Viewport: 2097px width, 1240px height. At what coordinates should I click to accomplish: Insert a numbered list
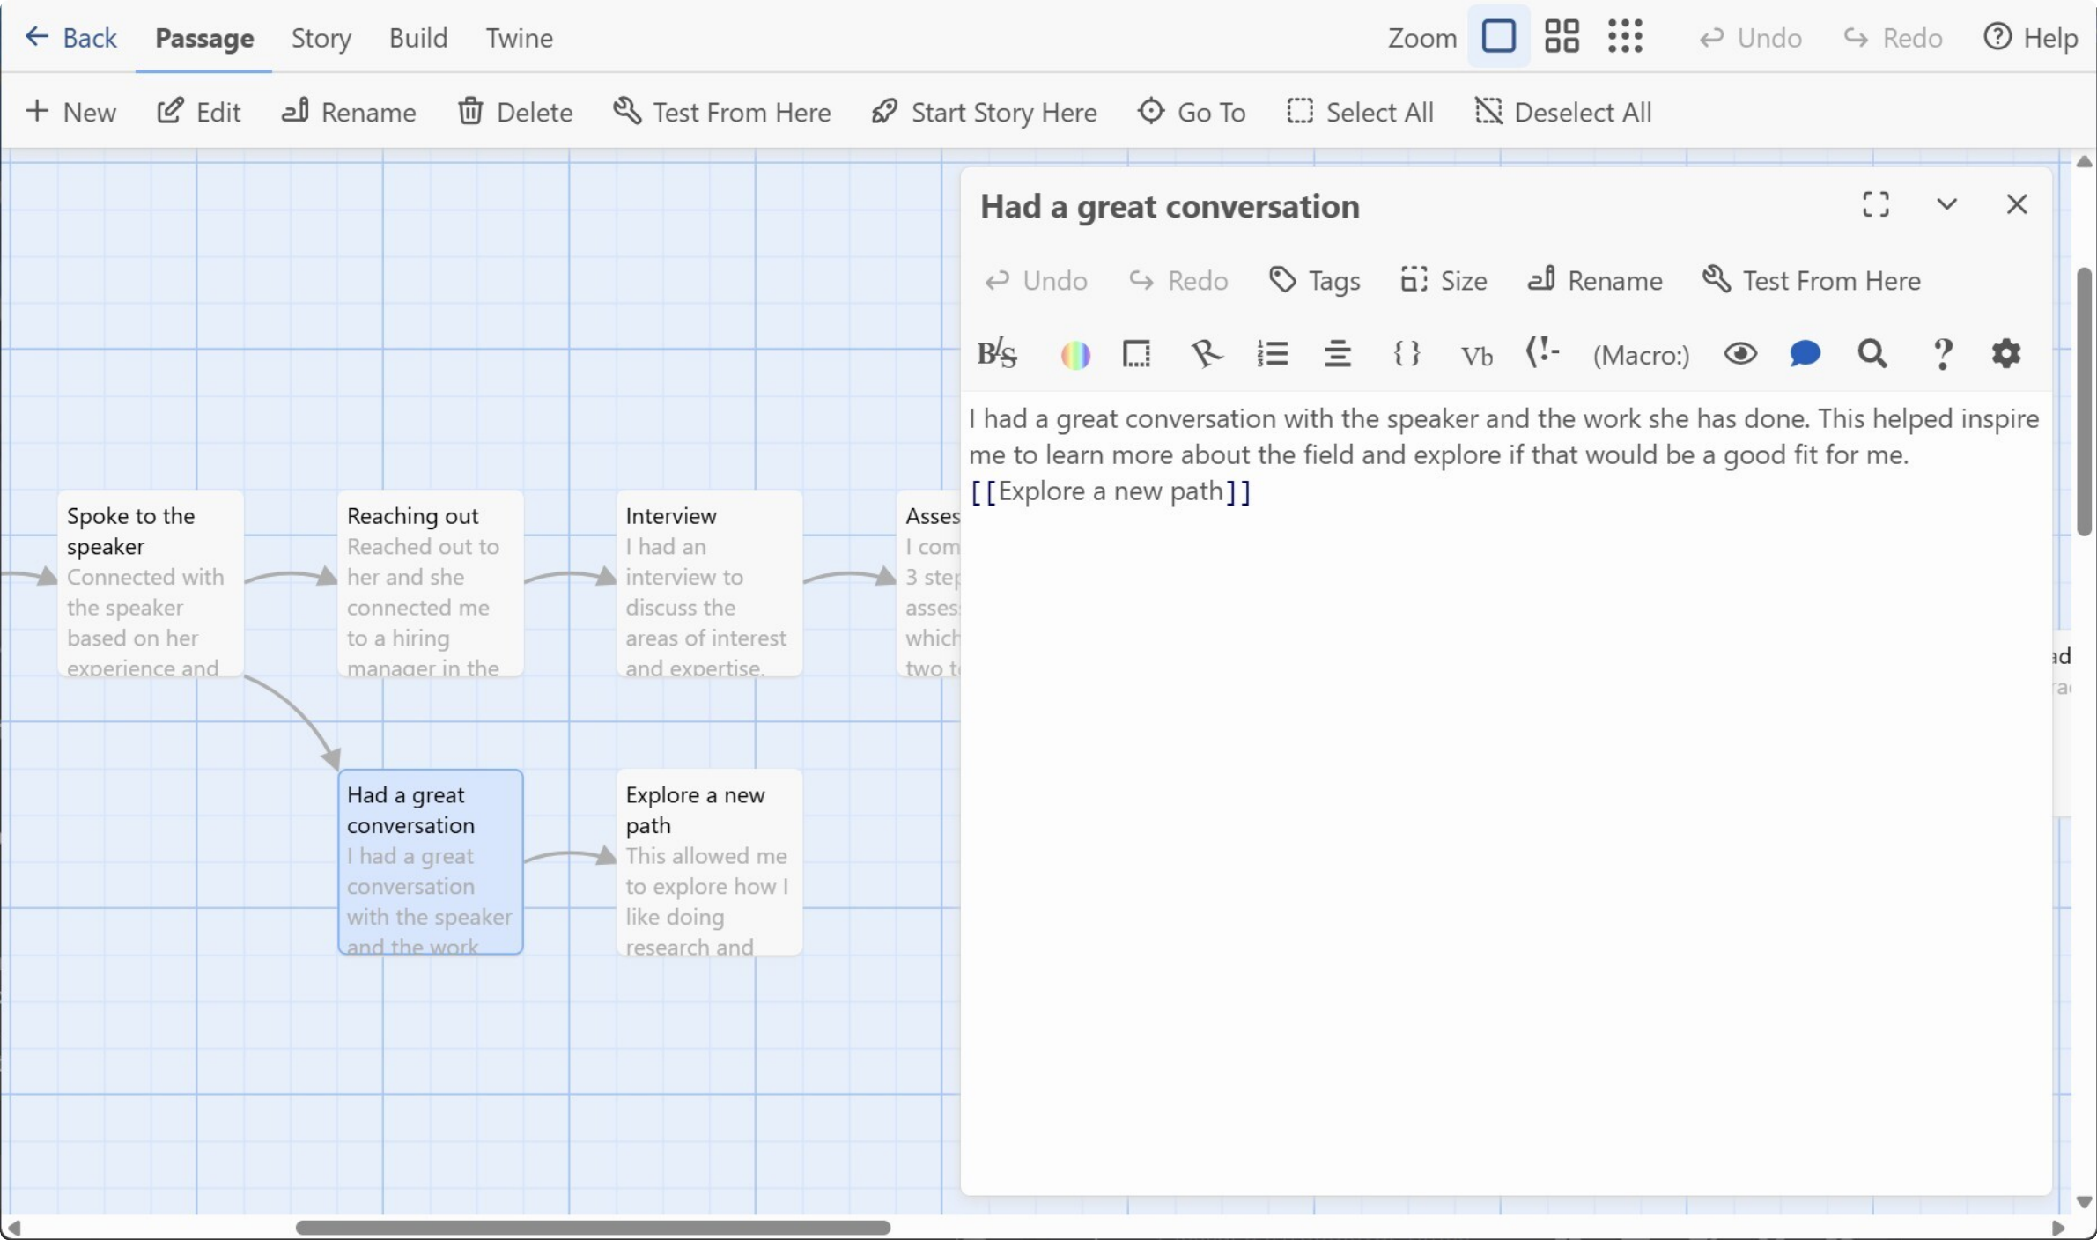(x=1273, y=354)
